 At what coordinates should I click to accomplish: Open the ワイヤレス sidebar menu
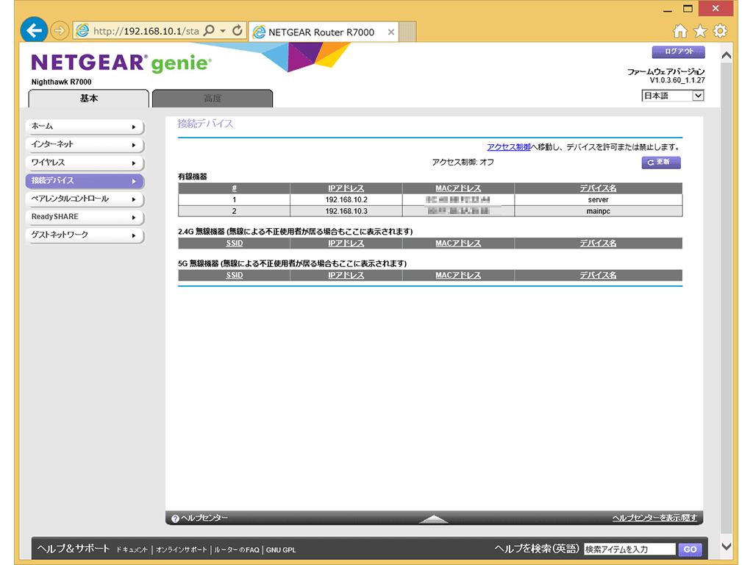(x=84, y=163)
